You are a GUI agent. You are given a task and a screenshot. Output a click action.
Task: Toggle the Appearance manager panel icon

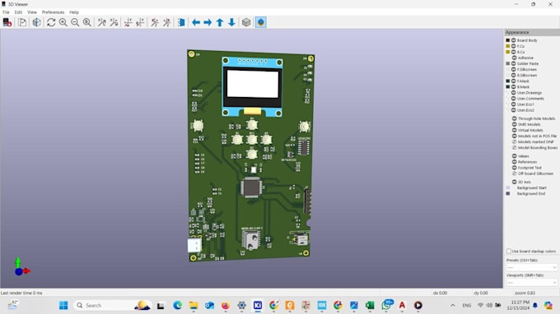[x=261, y=22]
